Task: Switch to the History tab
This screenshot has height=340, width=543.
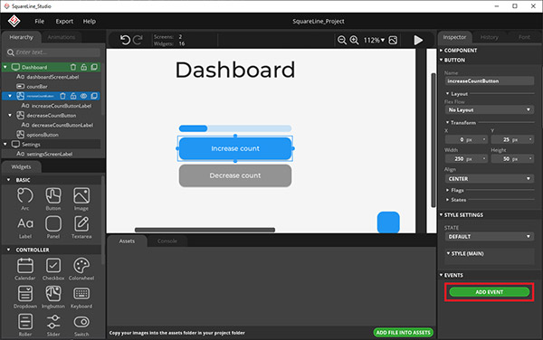Action: pos(490,37)
